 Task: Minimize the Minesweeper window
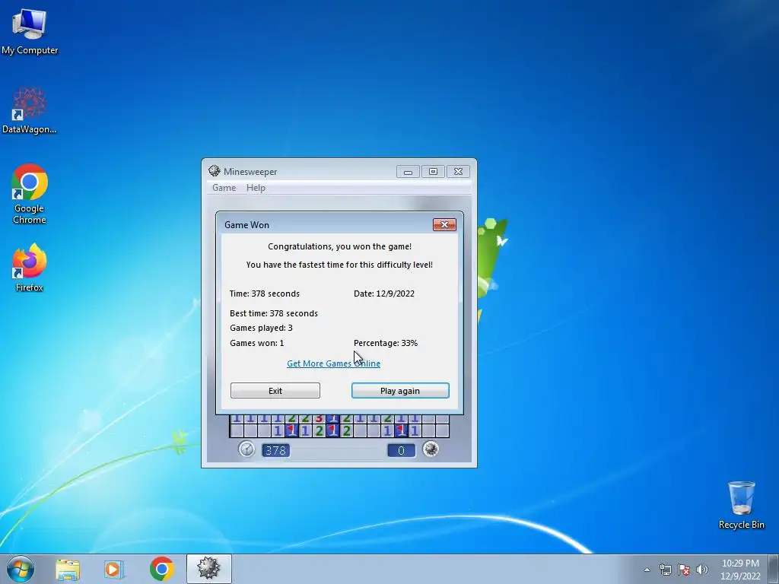click(408, 172)
